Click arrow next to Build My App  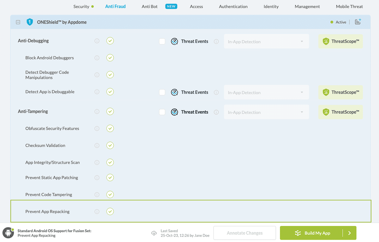coord(350,233)
